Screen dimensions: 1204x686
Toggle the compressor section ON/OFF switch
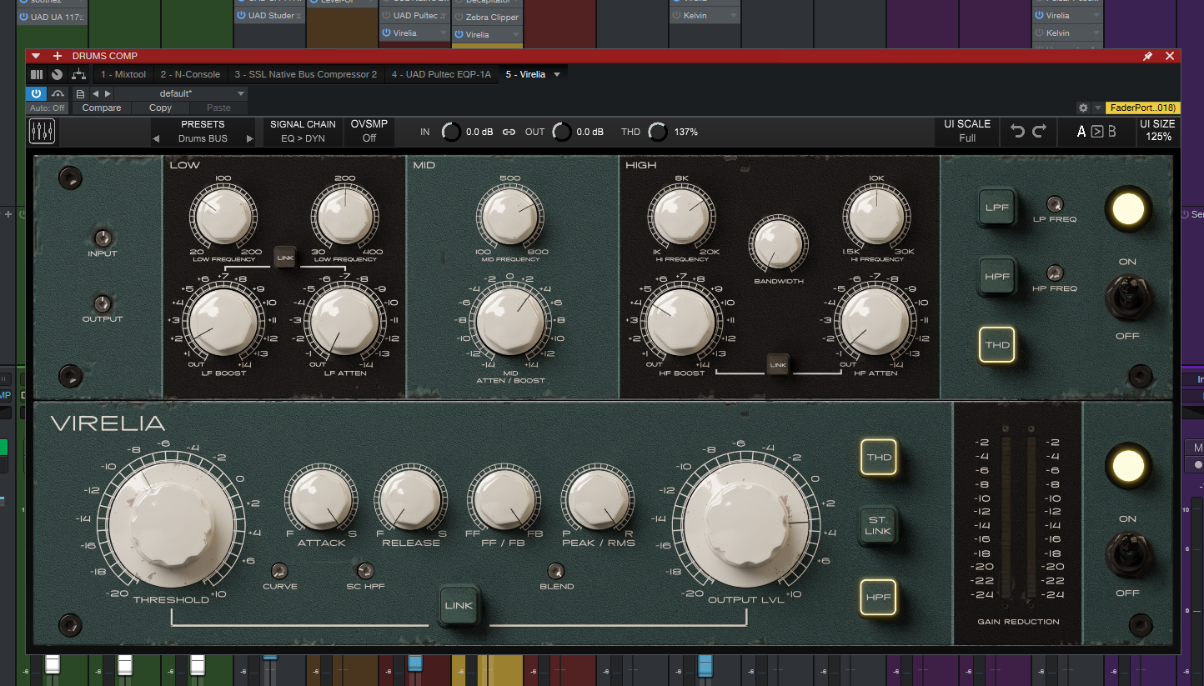coord(1127,554)
